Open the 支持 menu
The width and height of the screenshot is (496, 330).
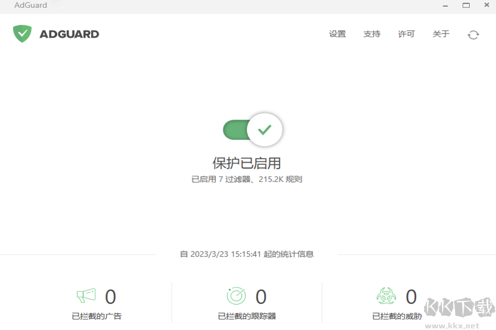pyautogui.click(x=372, y=34)
